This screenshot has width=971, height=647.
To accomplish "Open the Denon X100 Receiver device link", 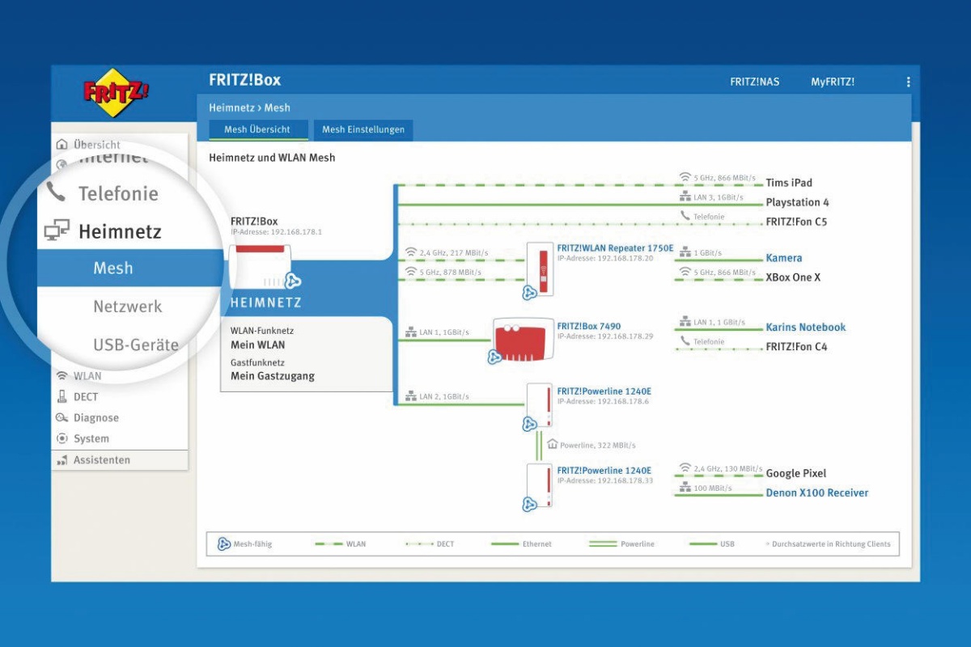I will [x=817, y=493].
